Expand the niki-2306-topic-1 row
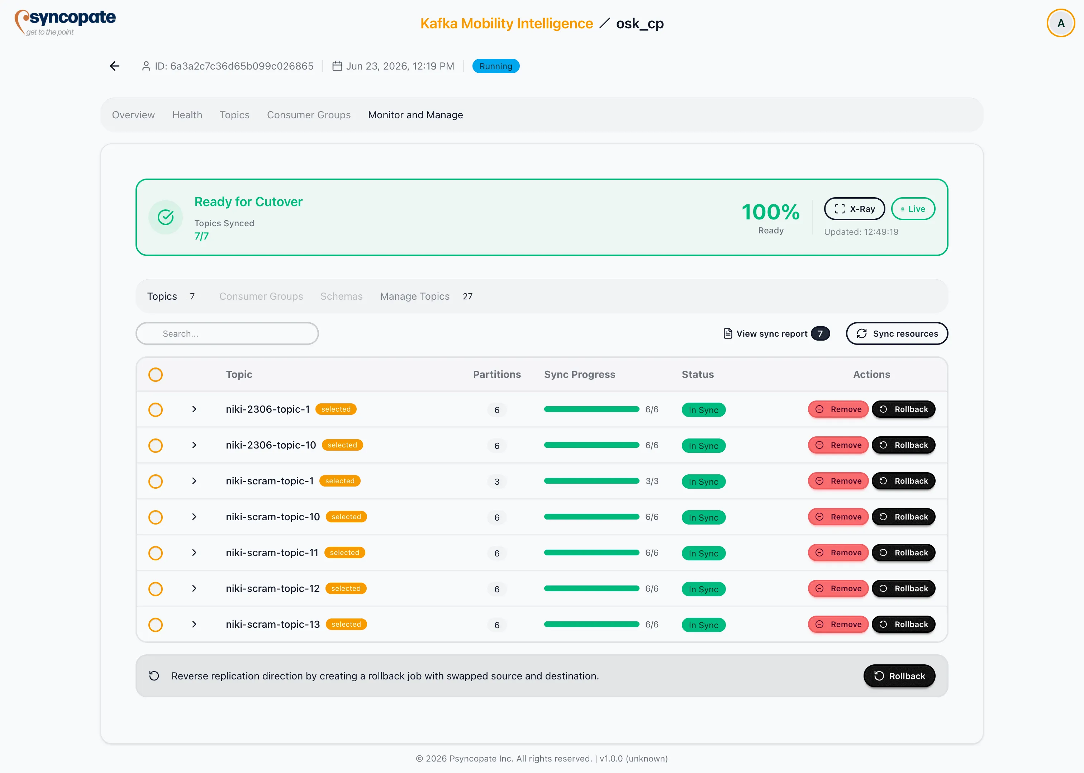 [194, 409]
